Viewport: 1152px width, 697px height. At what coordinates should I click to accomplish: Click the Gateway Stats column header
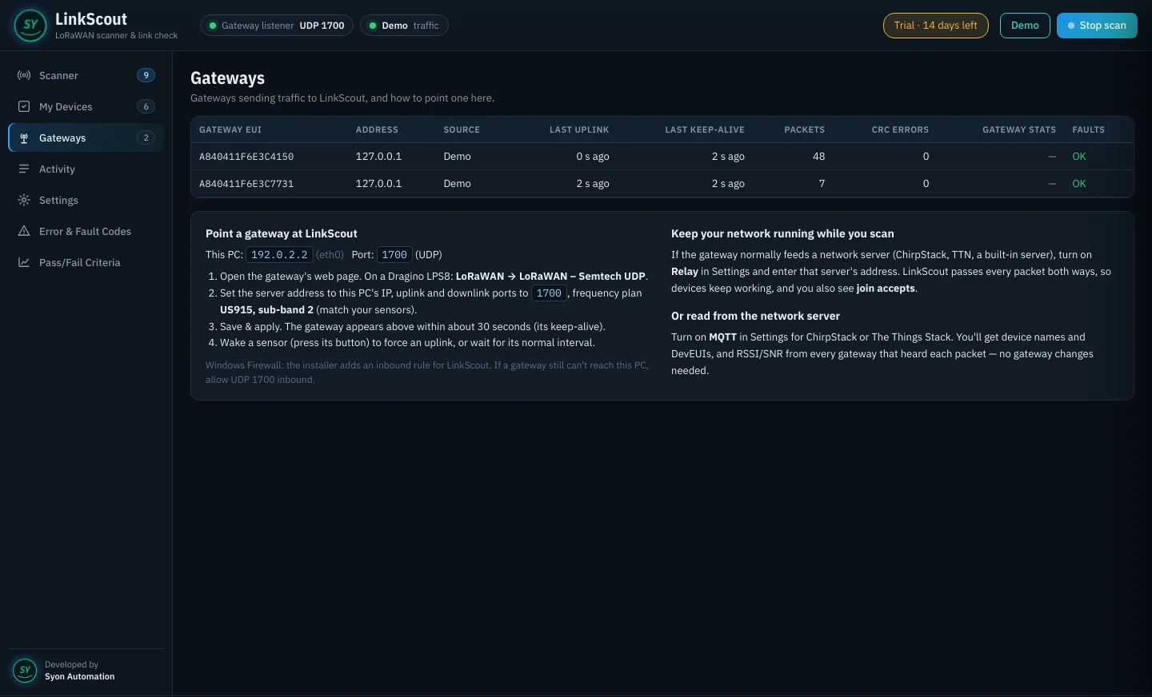1019,129
